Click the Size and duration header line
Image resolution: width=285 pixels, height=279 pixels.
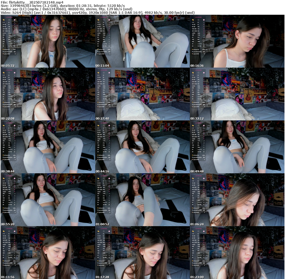click(63, 6)
